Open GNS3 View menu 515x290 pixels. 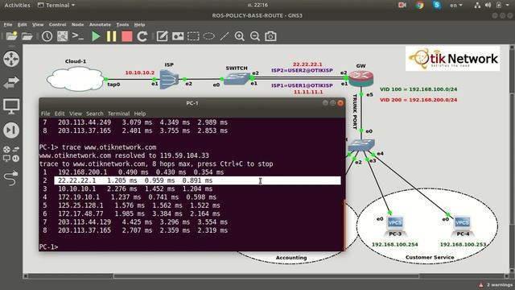(38, 25)
